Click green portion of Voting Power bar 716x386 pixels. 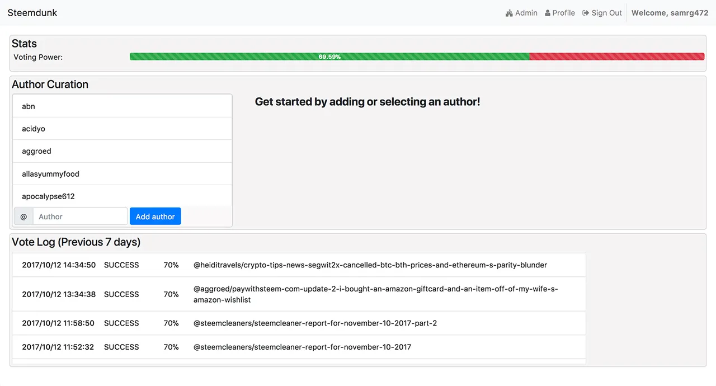tap(329, 57)
